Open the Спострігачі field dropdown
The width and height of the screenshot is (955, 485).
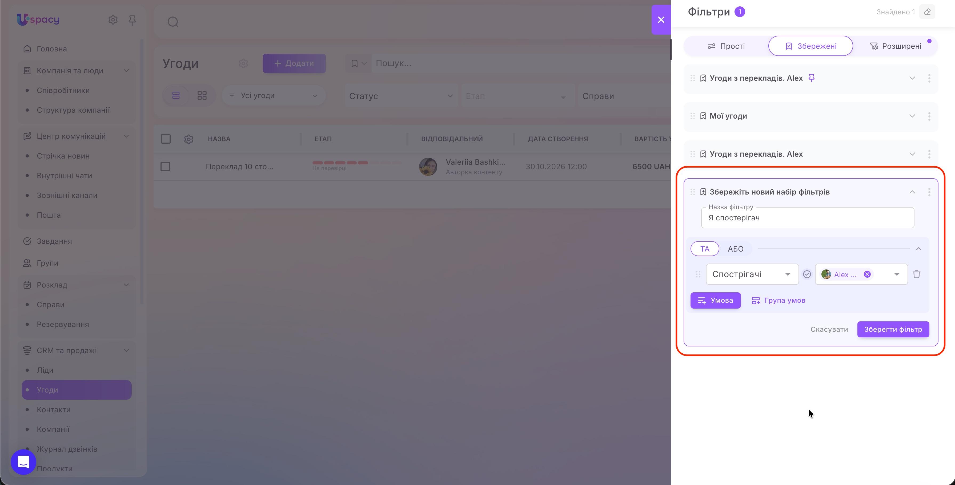tap(752, 274)
